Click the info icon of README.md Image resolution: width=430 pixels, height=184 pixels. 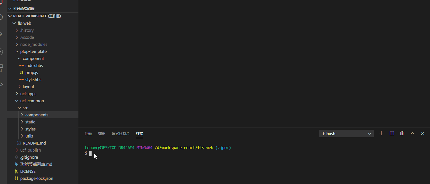[19, 143]
